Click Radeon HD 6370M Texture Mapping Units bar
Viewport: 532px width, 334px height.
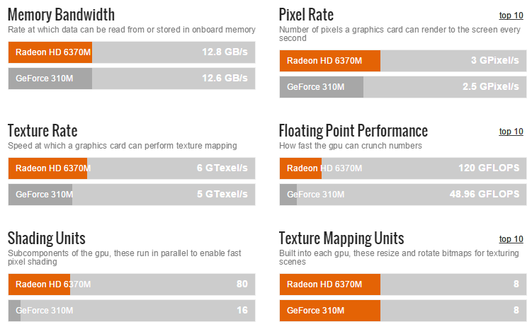pos(403,284)
